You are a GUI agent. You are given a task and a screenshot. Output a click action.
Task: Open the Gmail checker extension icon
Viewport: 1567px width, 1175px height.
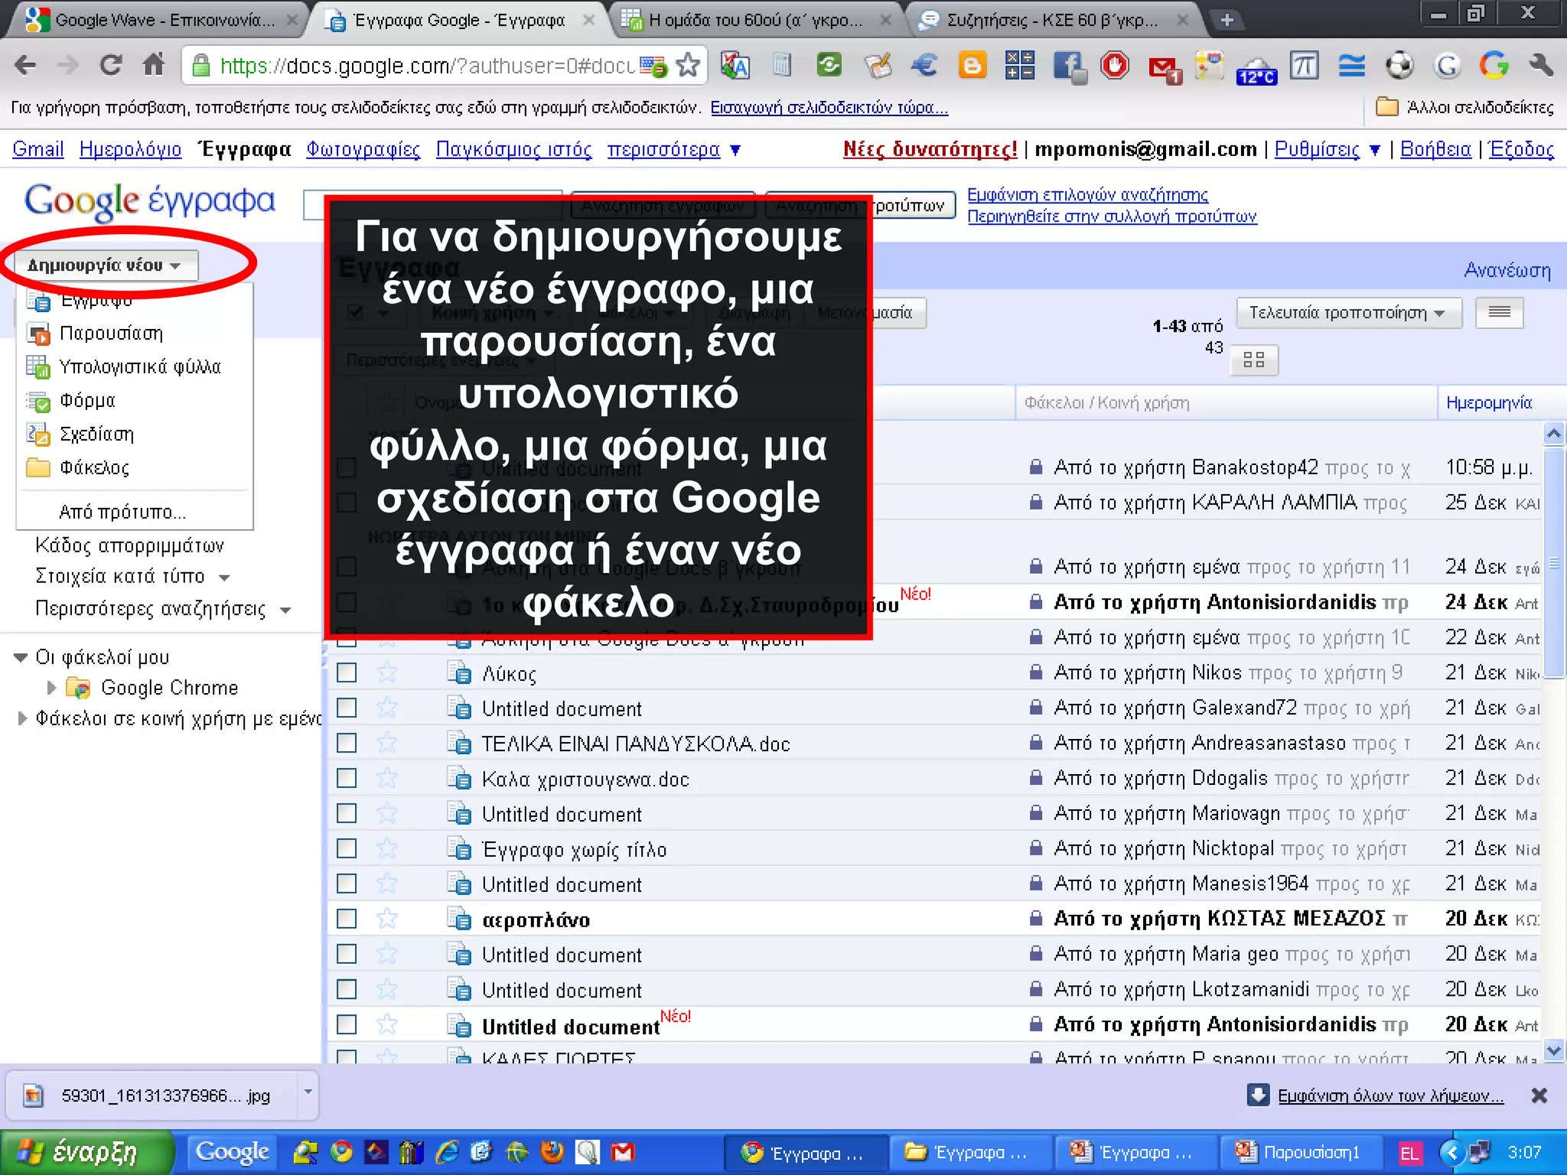coord(1164,69)
